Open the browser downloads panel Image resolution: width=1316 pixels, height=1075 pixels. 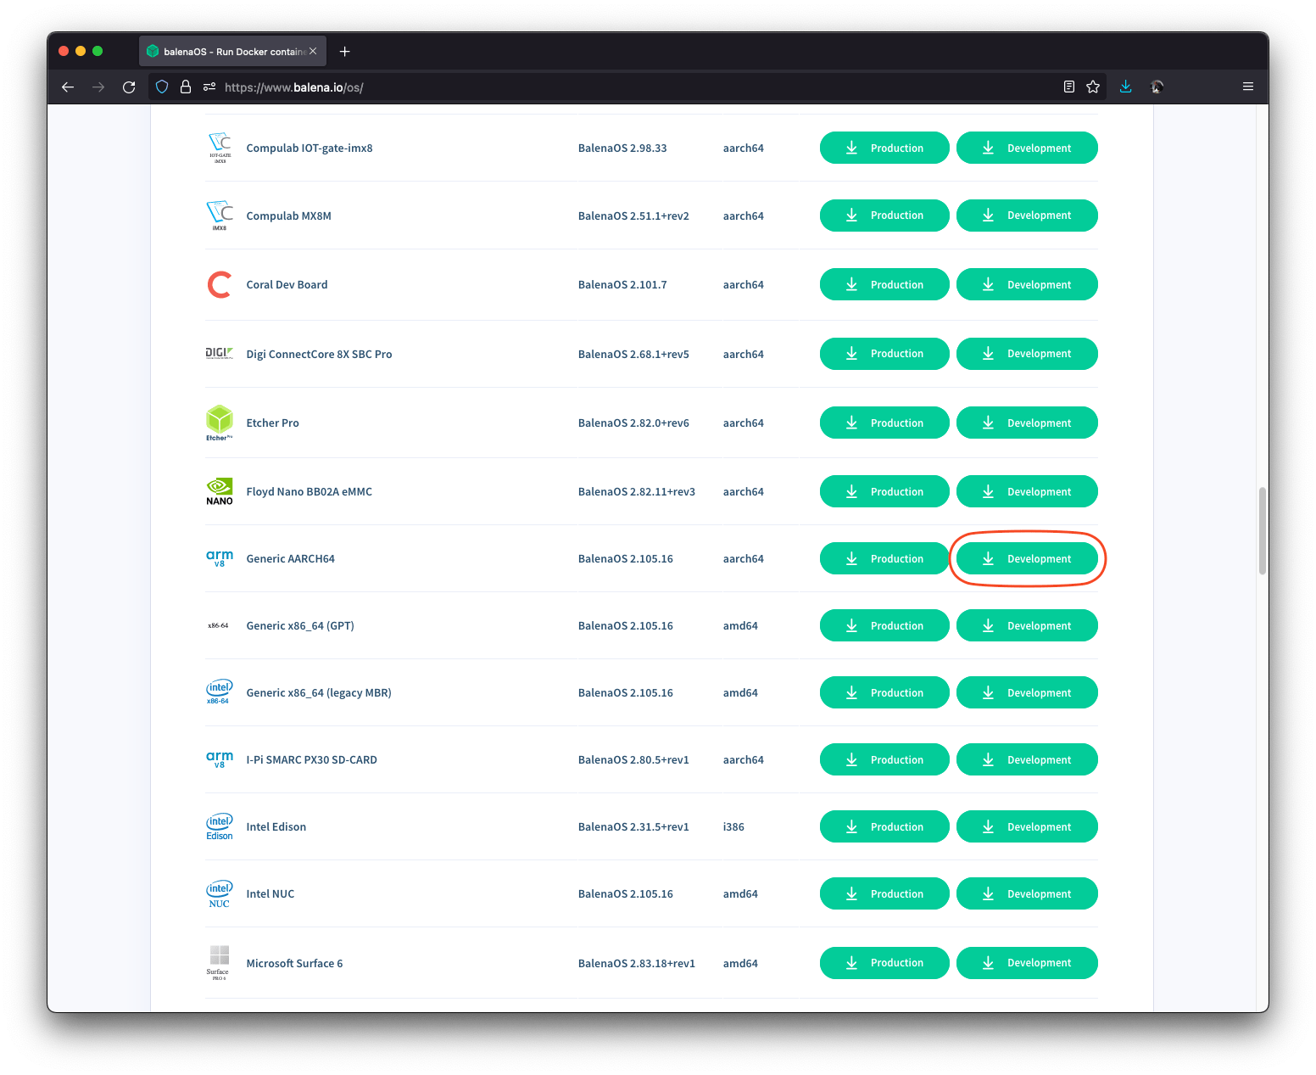[x=1125, y=86]
